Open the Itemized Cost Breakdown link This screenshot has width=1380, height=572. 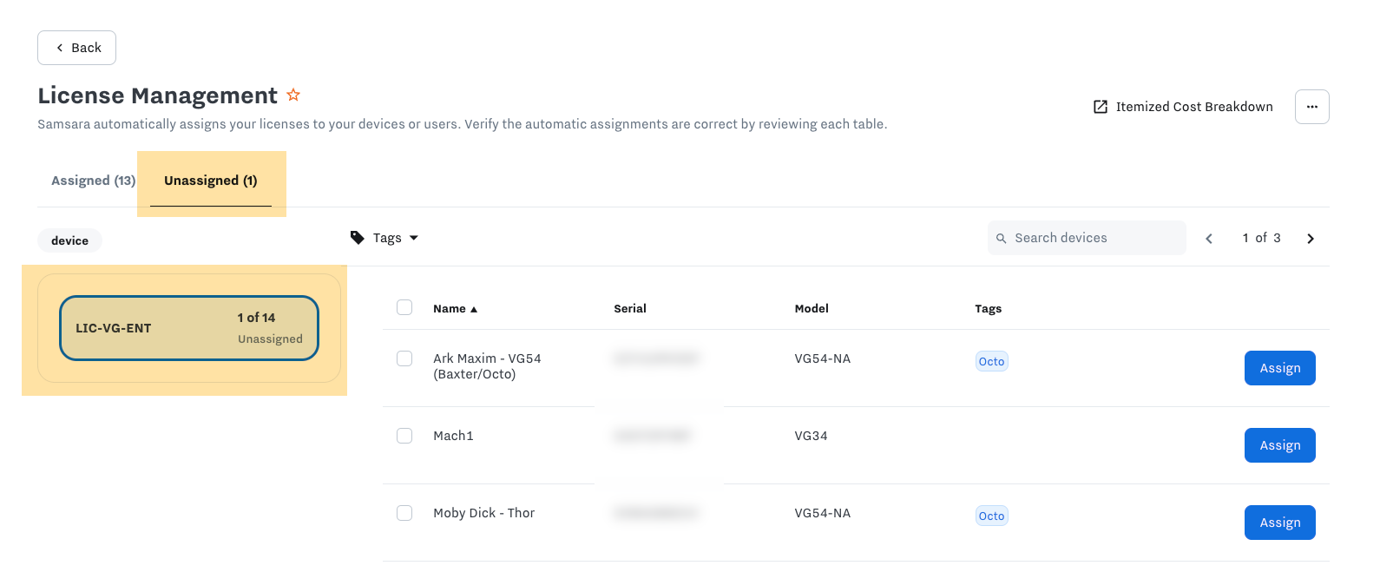tap(1193, 107)
